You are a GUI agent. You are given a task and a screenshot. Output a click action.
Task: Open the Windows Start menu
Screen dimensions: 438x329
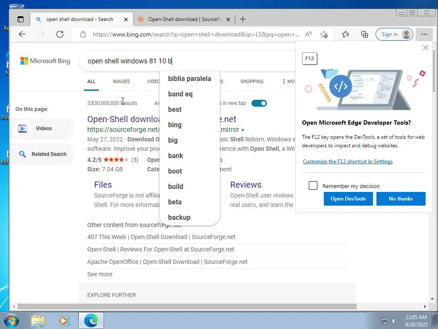coord(12,320)
